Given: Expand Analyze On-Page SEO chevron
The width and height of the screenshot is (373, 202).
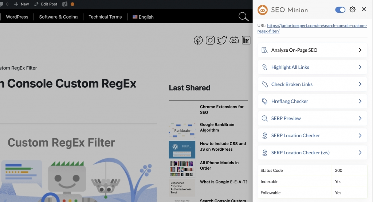Looking at the screenshot, I should coord(360,50).
